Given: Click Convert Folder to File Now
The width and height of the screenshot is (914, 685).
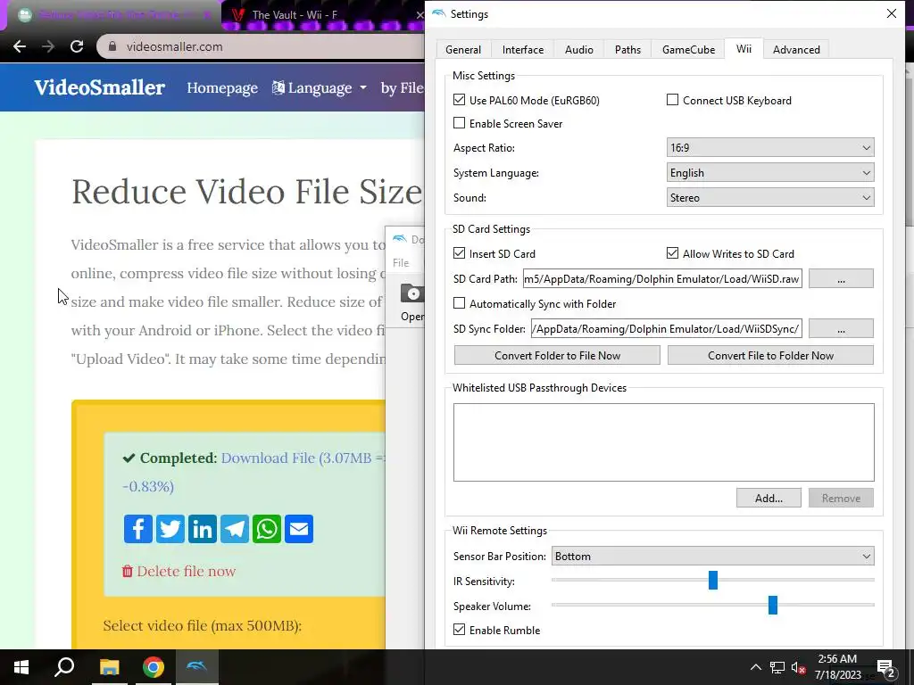Looking at the screenshot, I should pos(557,355).
